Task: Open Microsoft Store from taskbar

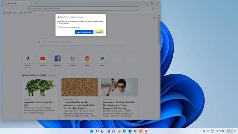Action: tap(130, 131)
